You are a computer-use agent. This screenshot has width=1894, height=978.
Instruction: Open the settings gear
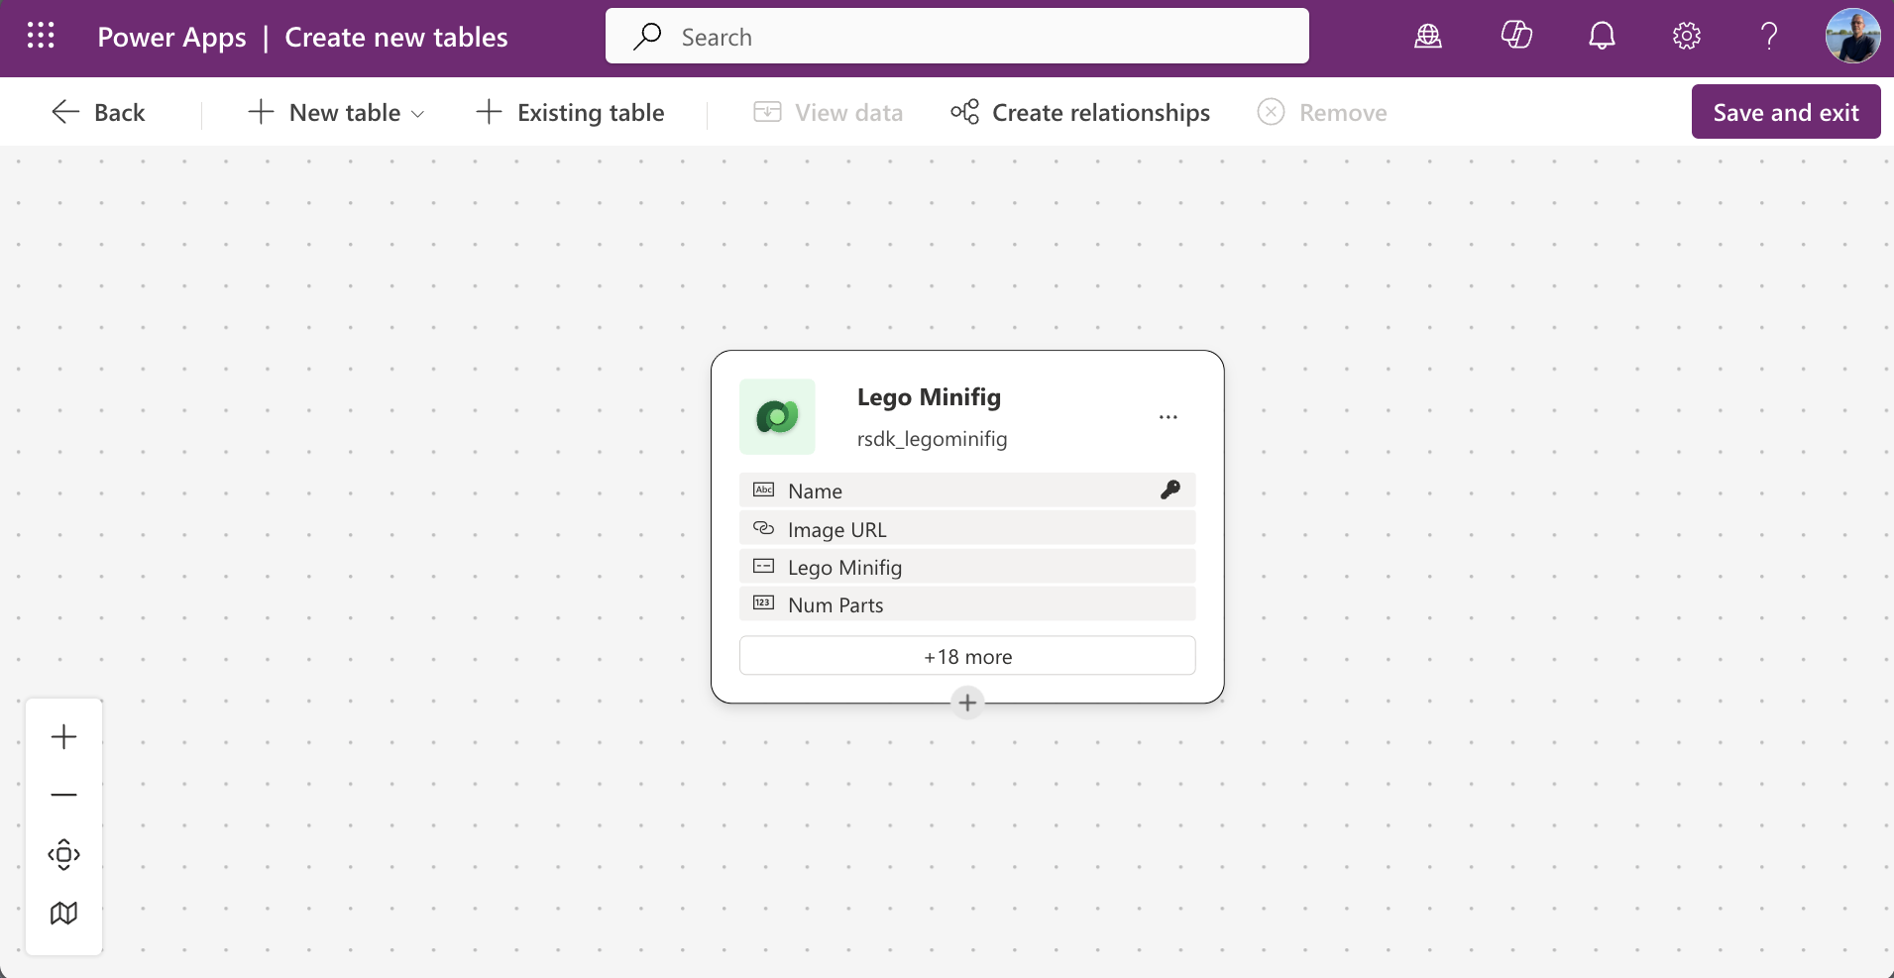1686,37
